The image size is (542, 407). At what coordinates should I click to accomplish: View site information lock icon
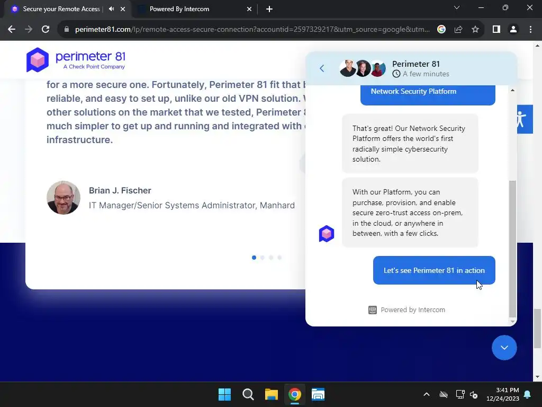[67, 30]
